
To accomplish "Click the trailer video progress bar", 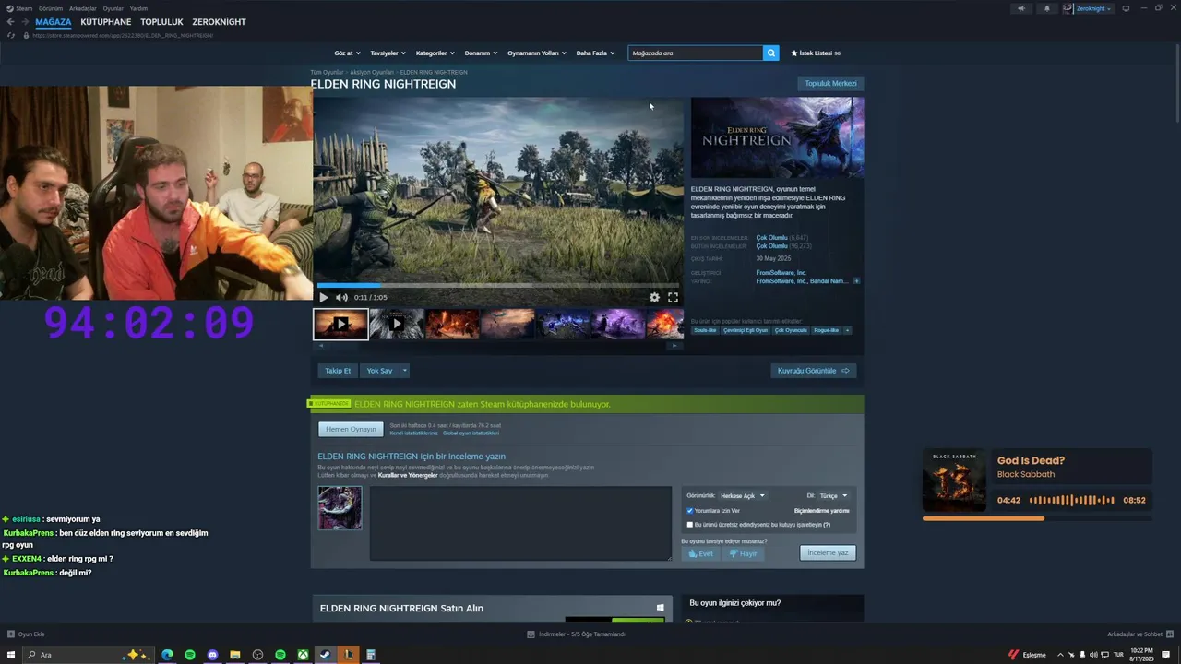I will point(498,285).
